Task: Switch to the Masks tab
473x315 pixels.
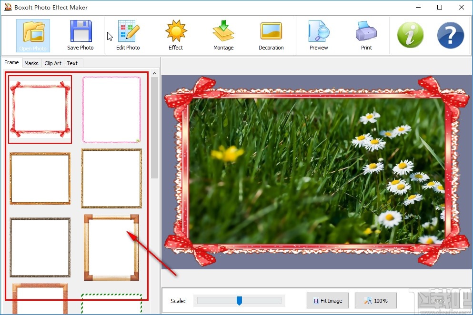Action: [31, 63]
